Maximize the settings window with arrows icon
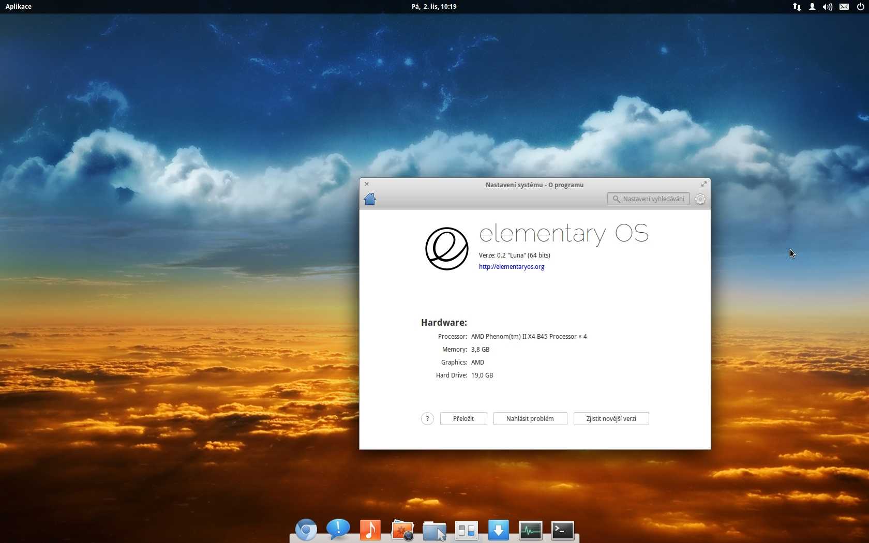The height and width of the screenshot is (543, 869). click(x=703, y=184)
